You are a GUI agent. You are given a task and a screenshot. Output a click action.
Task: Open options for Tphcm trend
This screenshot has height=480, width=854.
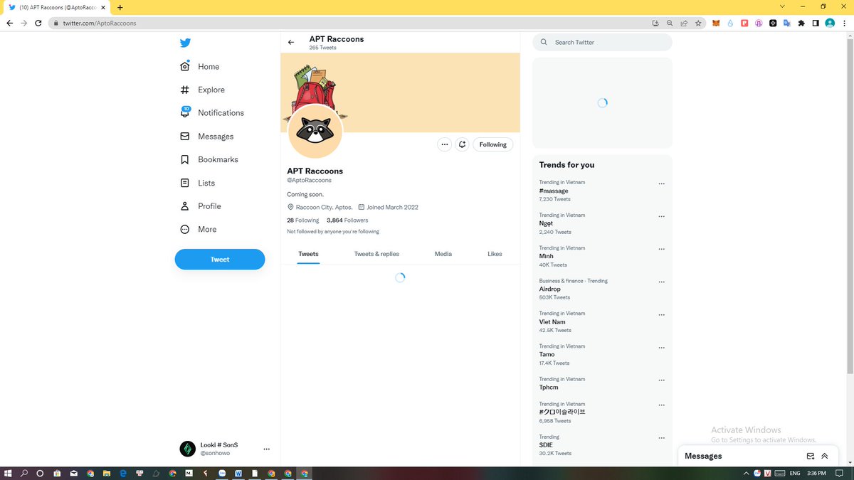(661, 380)
